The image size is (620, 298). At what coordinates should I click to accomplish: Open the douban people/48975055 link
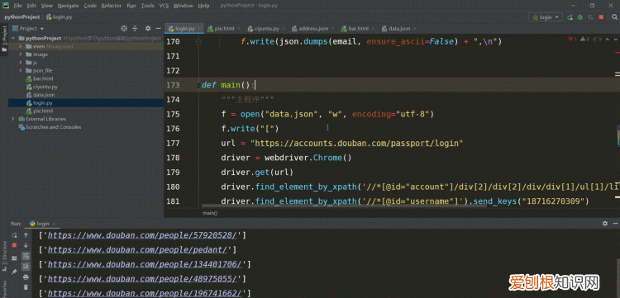[x=142, y=279]
